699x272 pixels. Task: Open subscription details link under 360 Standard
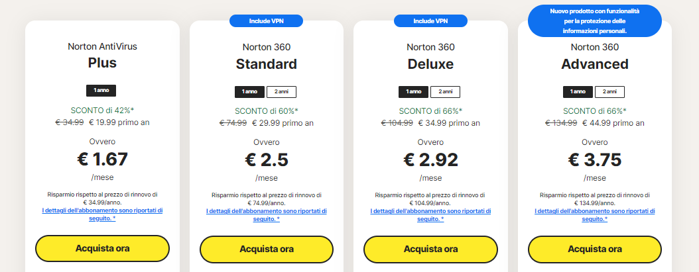pos(267,214)
